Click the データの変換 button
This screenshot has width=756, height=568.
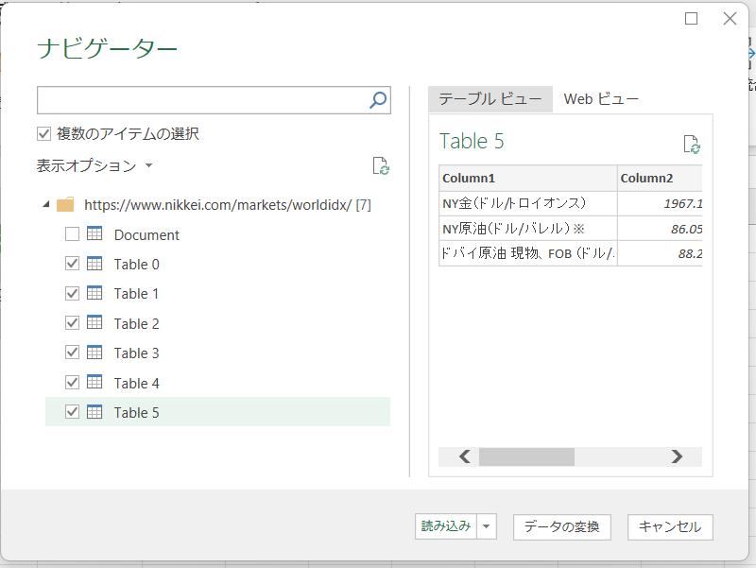(561, 526)
